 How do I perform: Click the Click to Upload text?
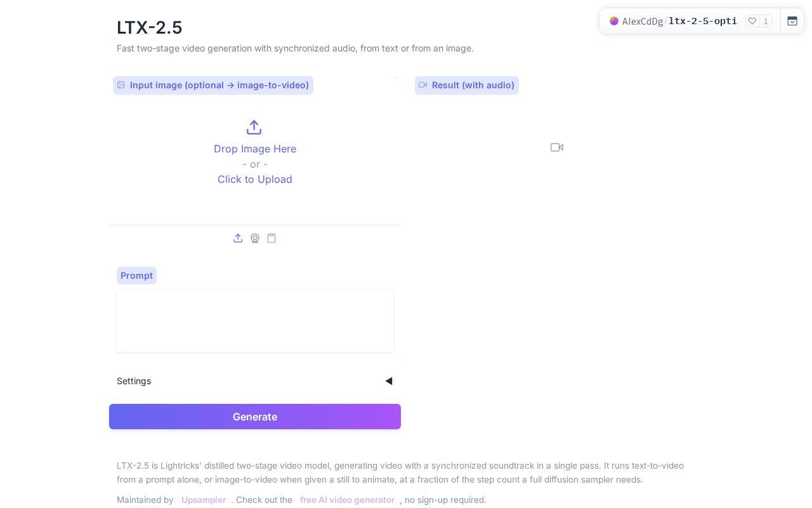click(x=255, y=179)
